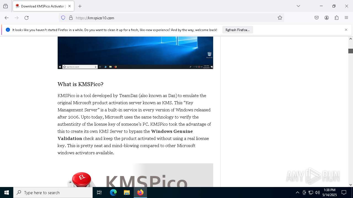Show hidden system tray icons
This screenshot has height=198, width=353.
[297, 193]
